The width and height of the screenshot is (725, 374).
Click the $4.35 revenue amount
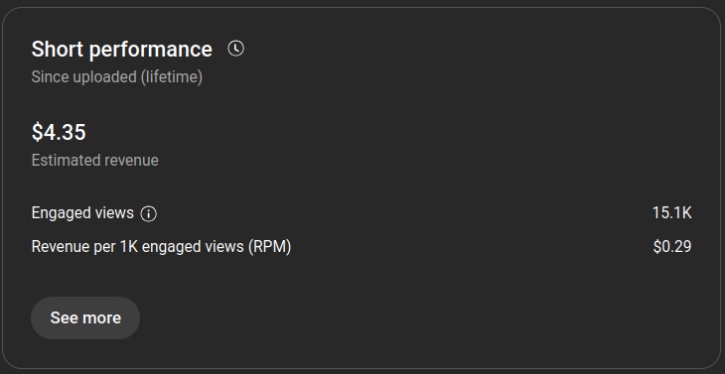[59, 132]
